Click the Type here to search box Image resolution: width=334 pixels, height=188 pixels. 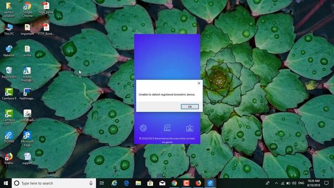(54, 183)
